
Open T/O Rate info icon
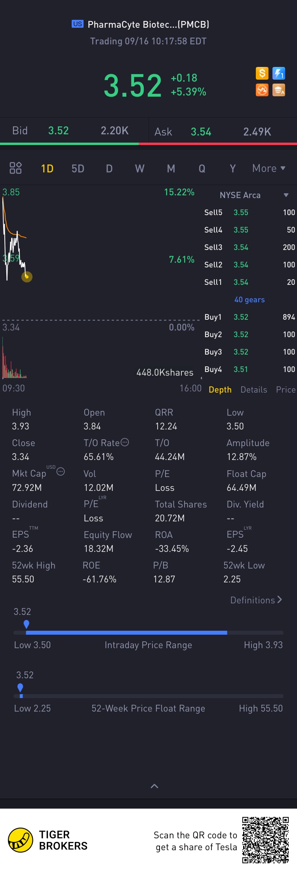[125, 442]
